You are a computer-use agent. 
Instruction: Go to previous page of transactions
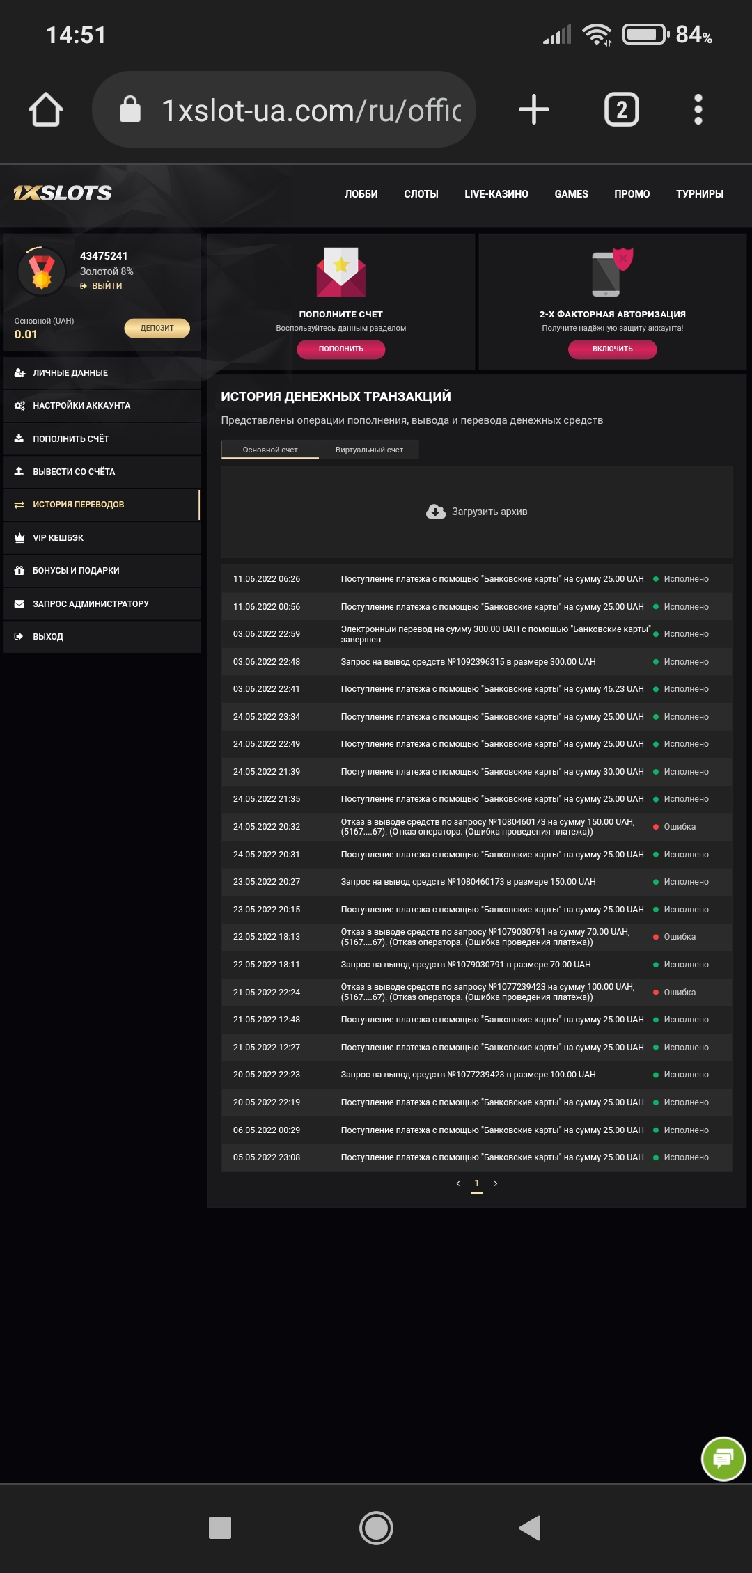(x=457, y=1183)
